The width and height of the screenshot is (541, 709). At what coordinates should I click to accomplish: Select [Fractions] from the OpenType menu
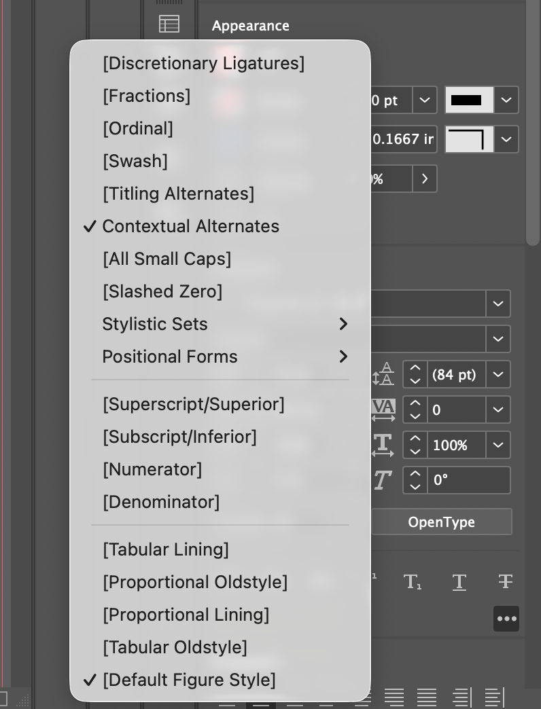146,96
